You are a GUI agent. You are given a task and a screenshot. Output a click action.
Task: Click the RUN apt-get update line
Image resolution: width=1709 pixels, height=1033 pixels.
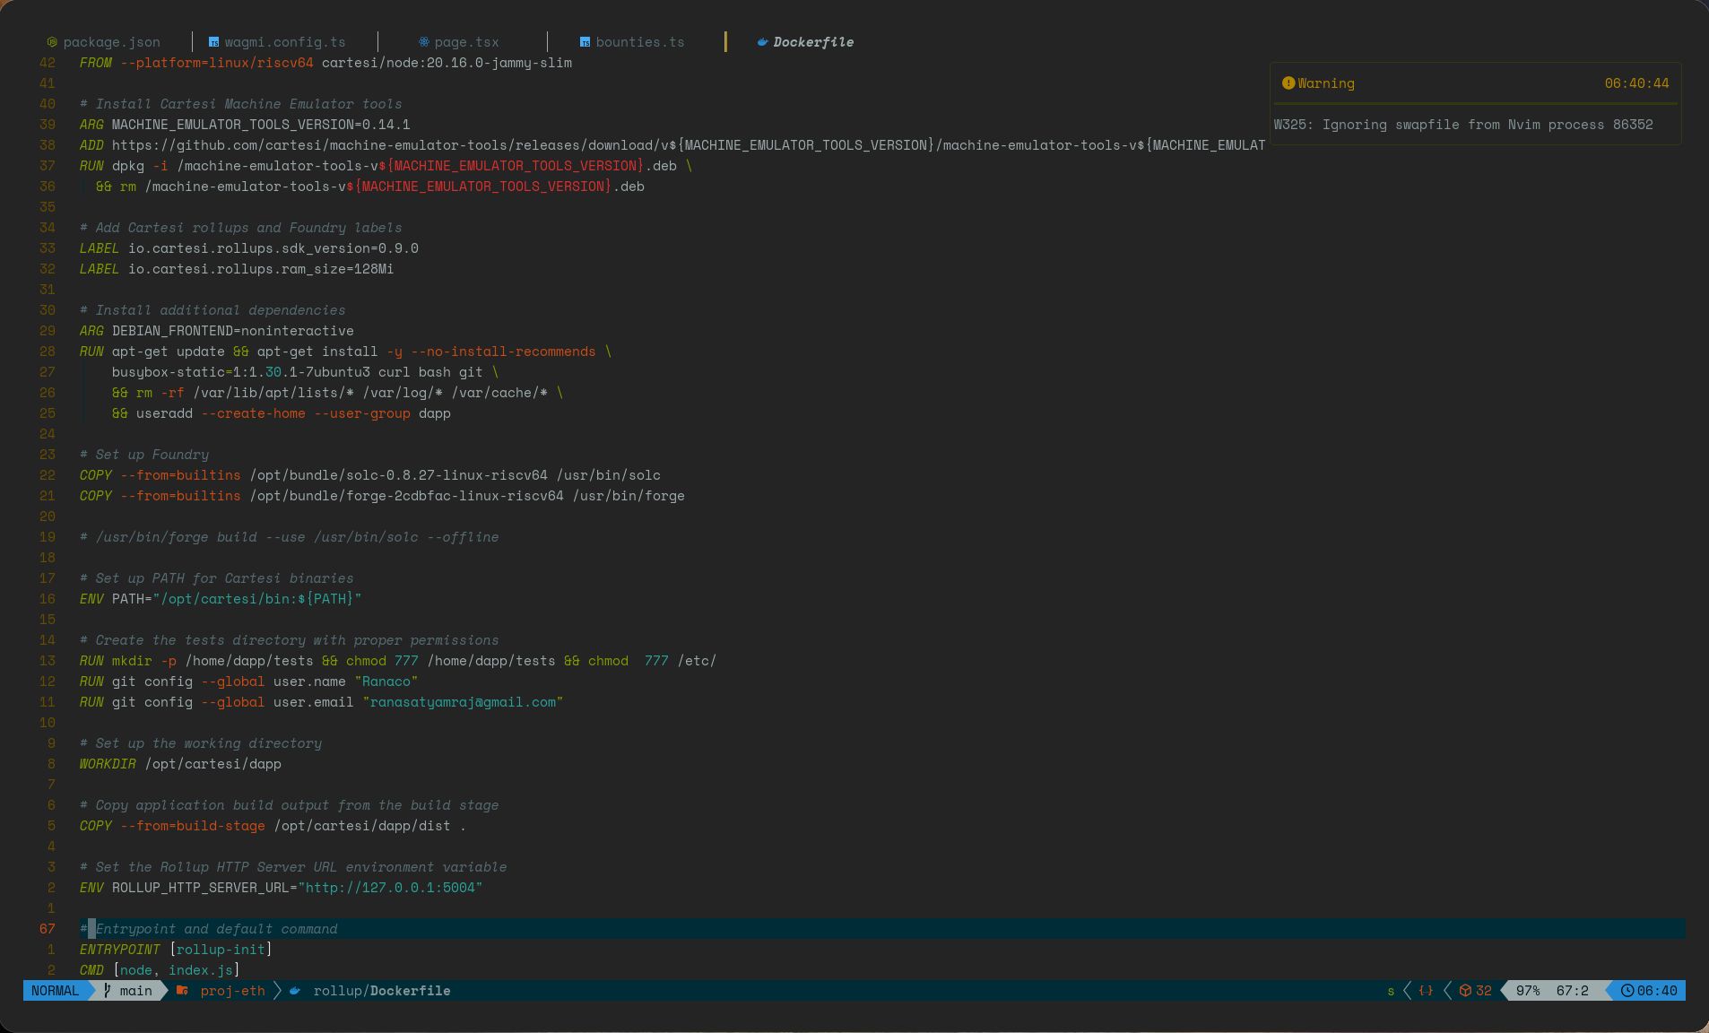tap(345, 352)
